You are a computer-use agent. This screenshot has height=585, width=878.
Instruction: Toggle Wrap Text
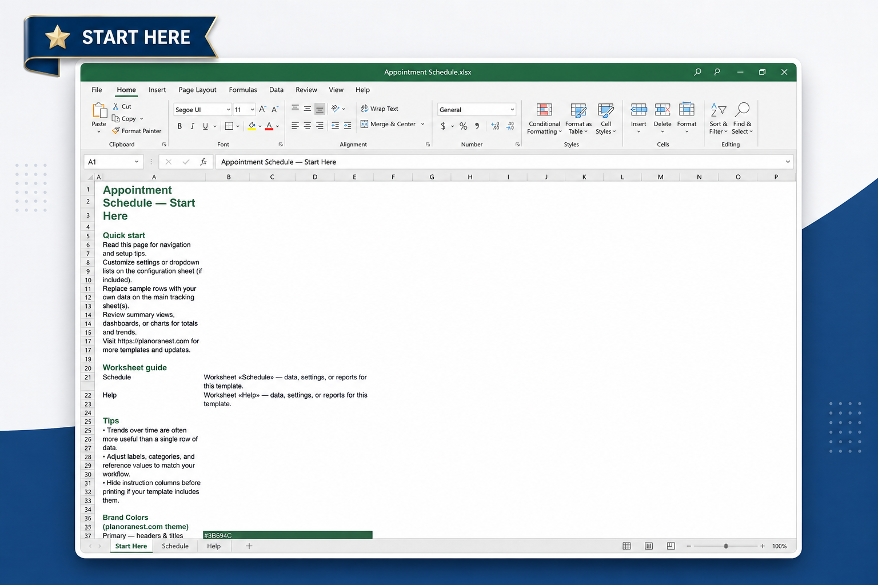coord(380,109)
